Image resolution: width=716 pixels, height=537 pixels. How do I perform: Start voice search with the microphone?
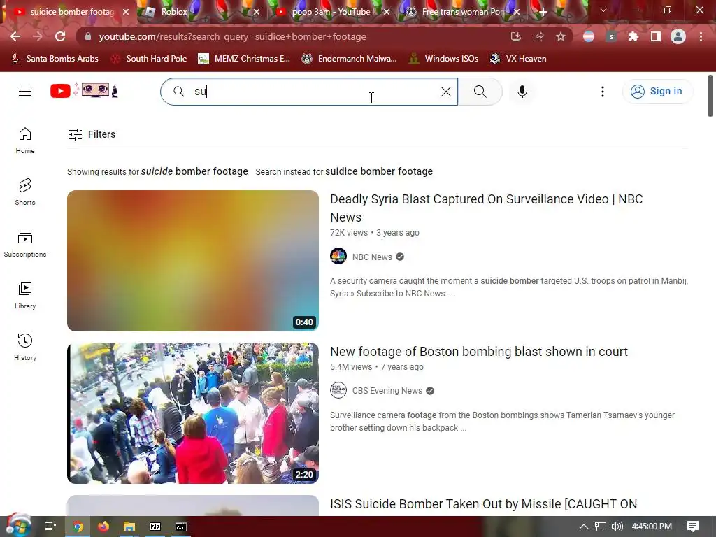[522, 92]
